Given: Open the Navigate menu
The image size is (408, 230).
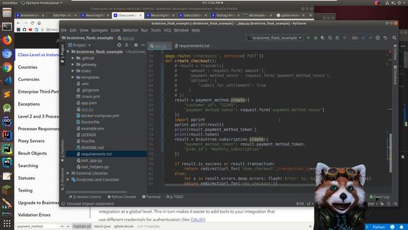Looking at the screenshot, I should [99, 30].
